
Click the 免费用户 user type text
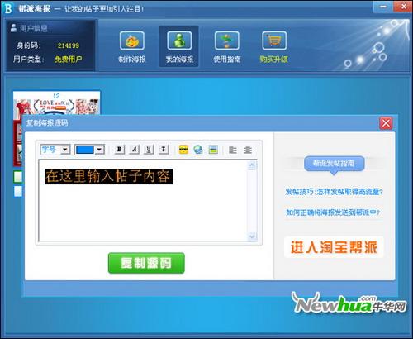[x=68, y=59]
